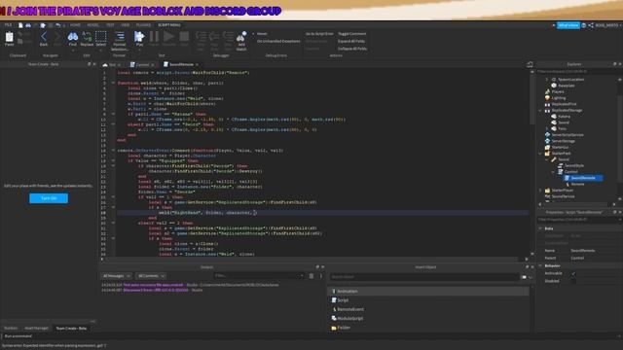The height and width of the screenshot is (350, 623).
Task: Expand the SpawnLocation tree node
Action: tap(547, 80)
